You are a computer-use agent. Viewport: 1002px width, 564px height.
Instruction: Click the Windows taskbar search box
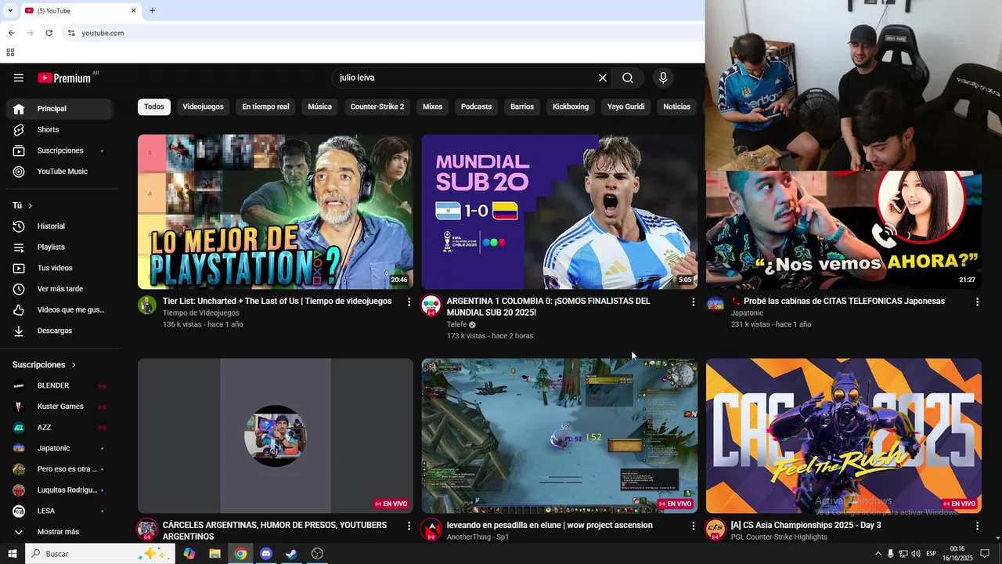pyautogui.click(x=99, y=554)
